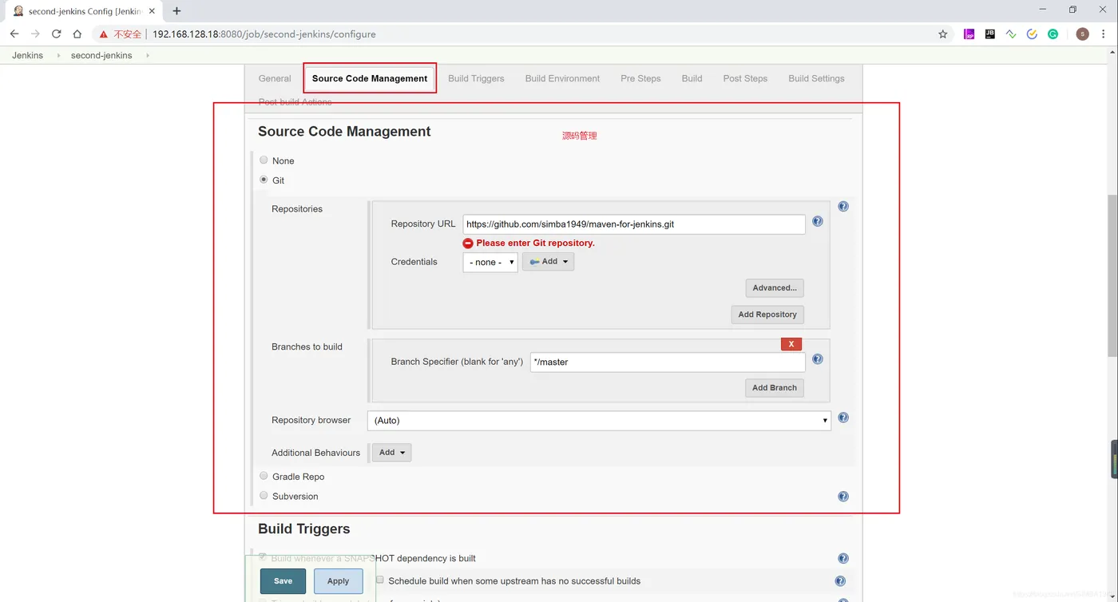Open the JetBrains JB extension
Image resolution: width=1118 pixels, height=602 pixels.
990,34
